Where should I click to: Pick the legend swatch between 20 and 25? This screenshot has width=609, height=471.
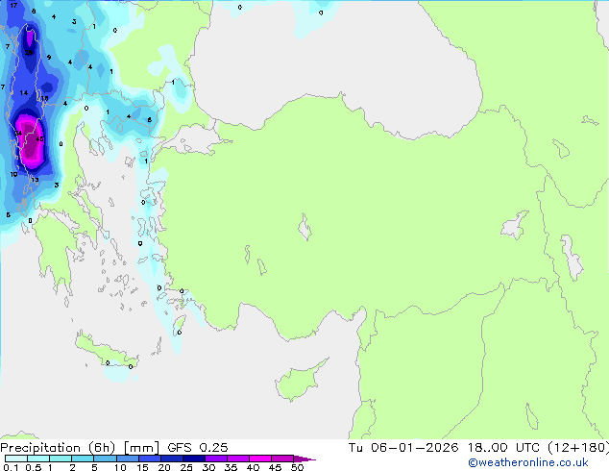171,459
